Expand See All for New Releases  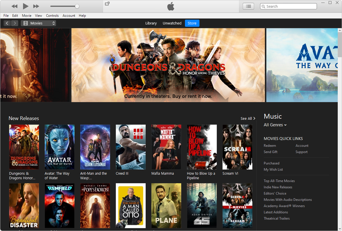coord(248,118)
